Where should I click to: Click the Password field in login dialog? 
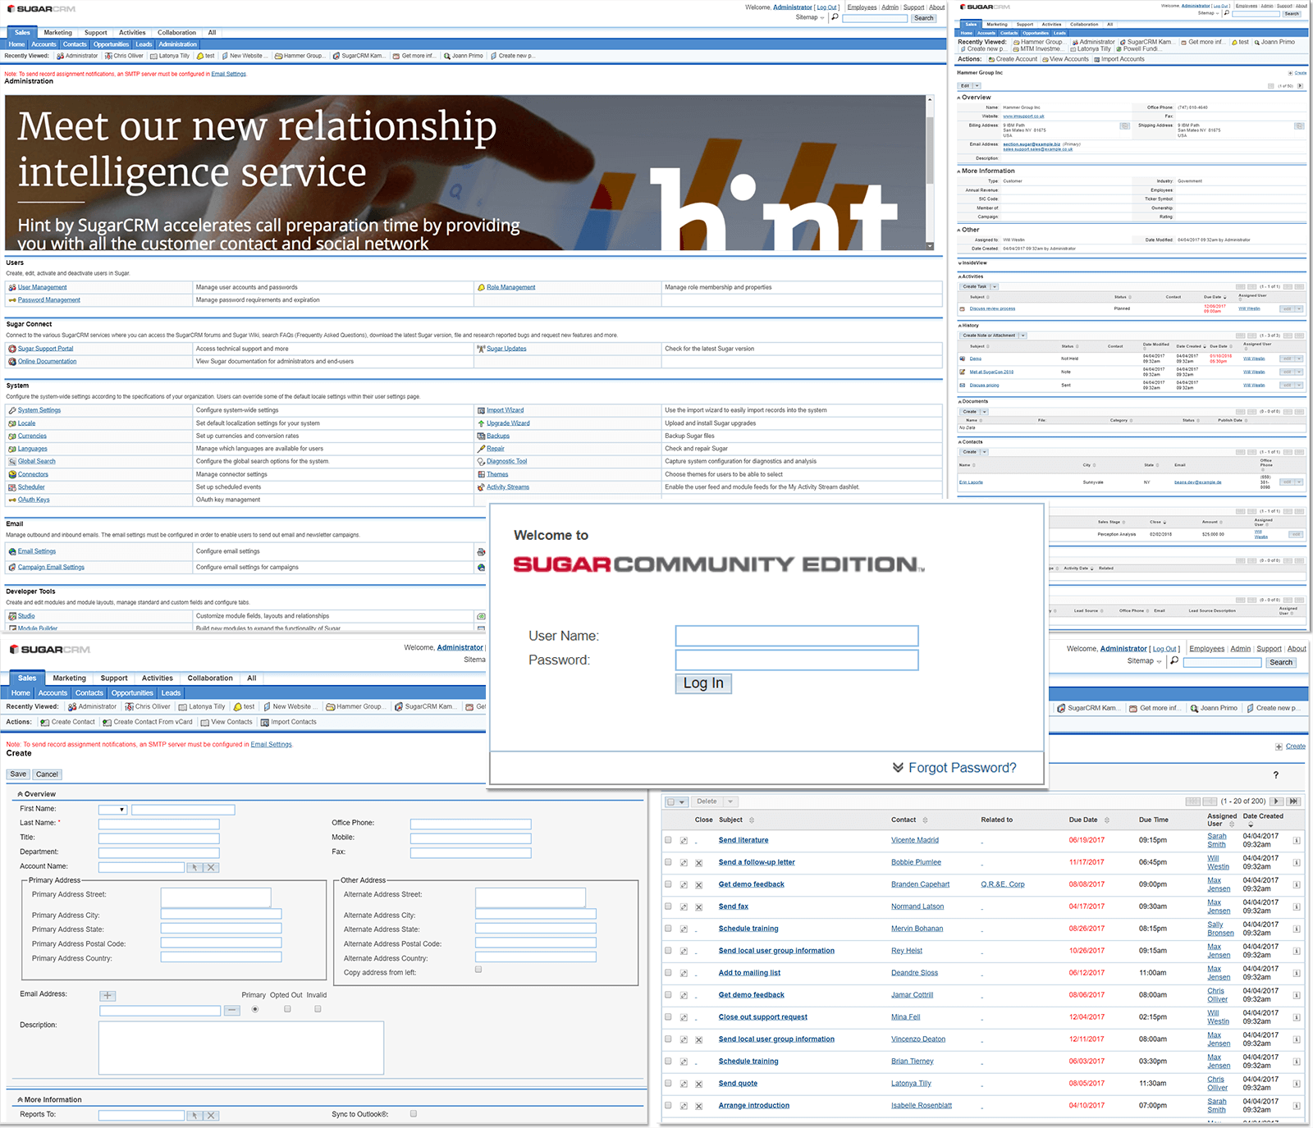(x=796, y=660)
